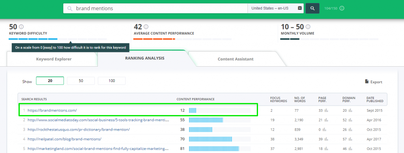This screenshot has width=404, height=153.
Task: Click the search magnifier button
Action: (x=312, y=8)
